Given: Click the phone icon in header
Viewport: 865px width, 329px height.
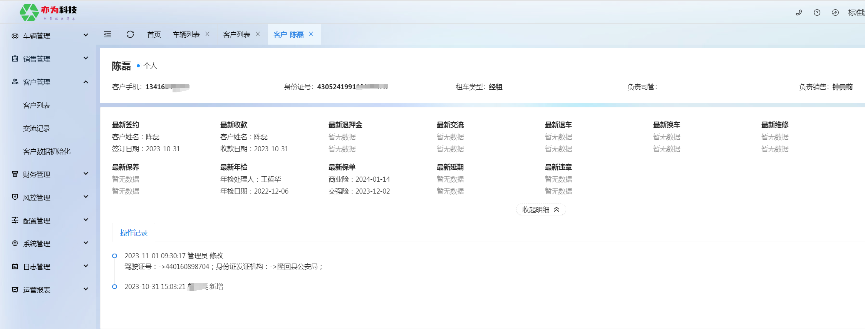Looking at the screenshot, I should (799, 13).
